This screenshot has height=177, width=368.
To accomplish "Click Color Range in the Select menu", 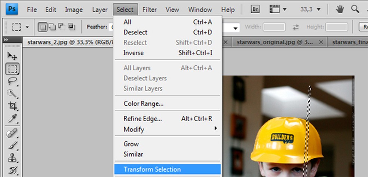I will [144, 103].
